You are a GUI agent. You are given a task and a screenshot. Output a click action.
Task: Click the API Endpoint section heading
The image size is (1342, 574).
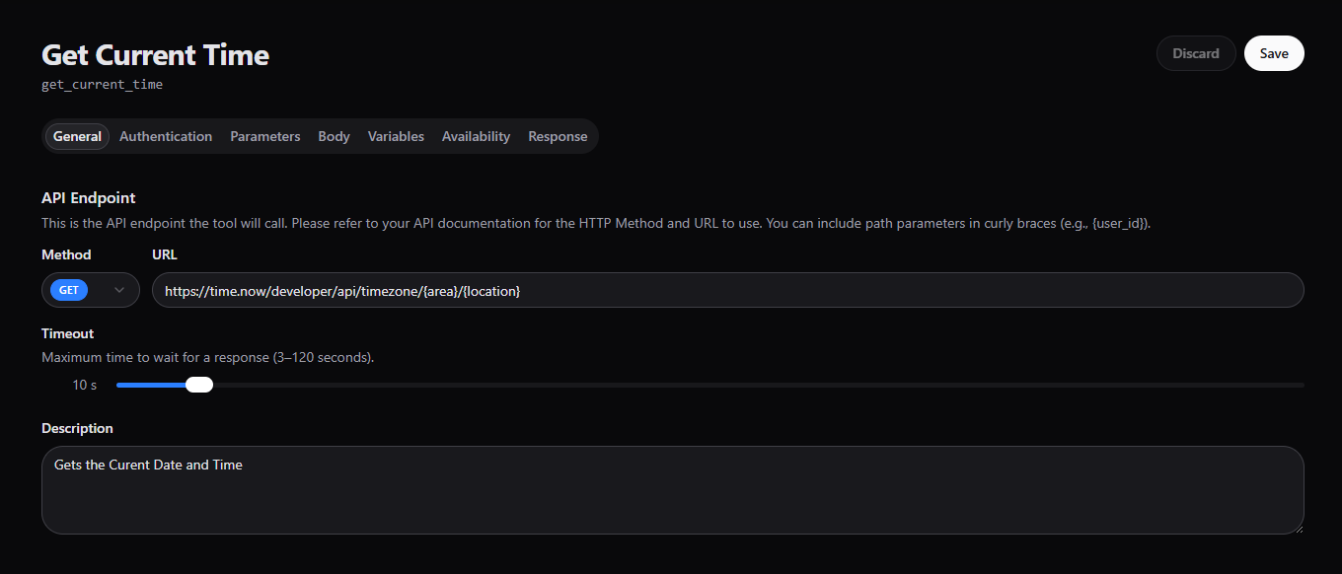(89, 198)
